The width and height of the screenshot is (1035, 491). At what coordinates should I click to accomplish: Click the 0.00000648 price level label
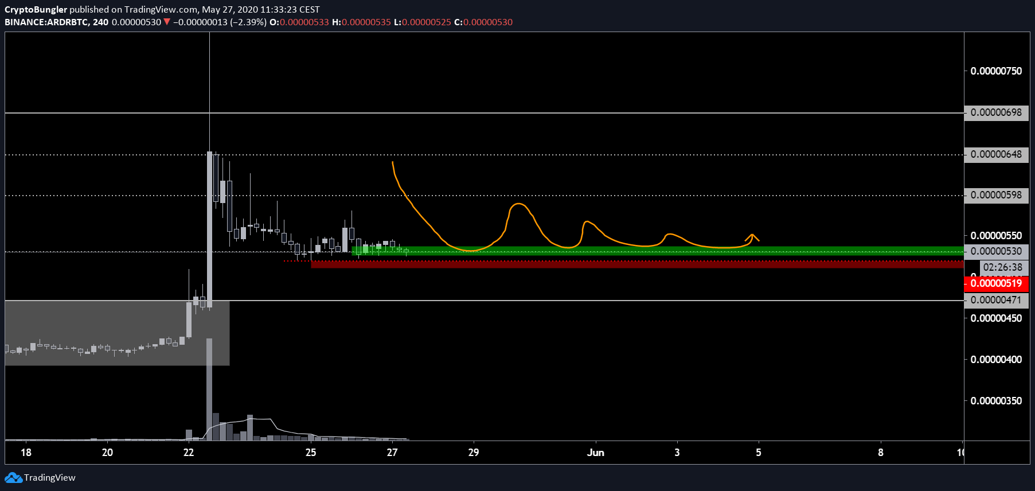click(996, 154)
